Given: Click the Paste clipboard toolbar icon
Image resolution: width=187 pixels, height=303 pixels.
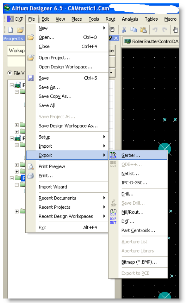Looking at the screenshot, I should pyautogui.click(x=143, y=30).
